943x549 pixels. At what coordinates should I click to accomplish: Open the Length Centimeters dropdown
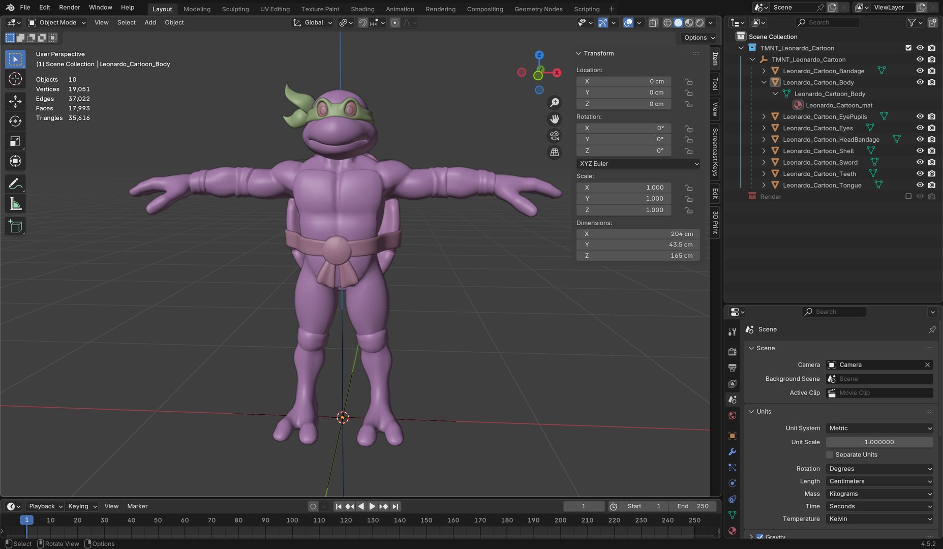[879, 481]
